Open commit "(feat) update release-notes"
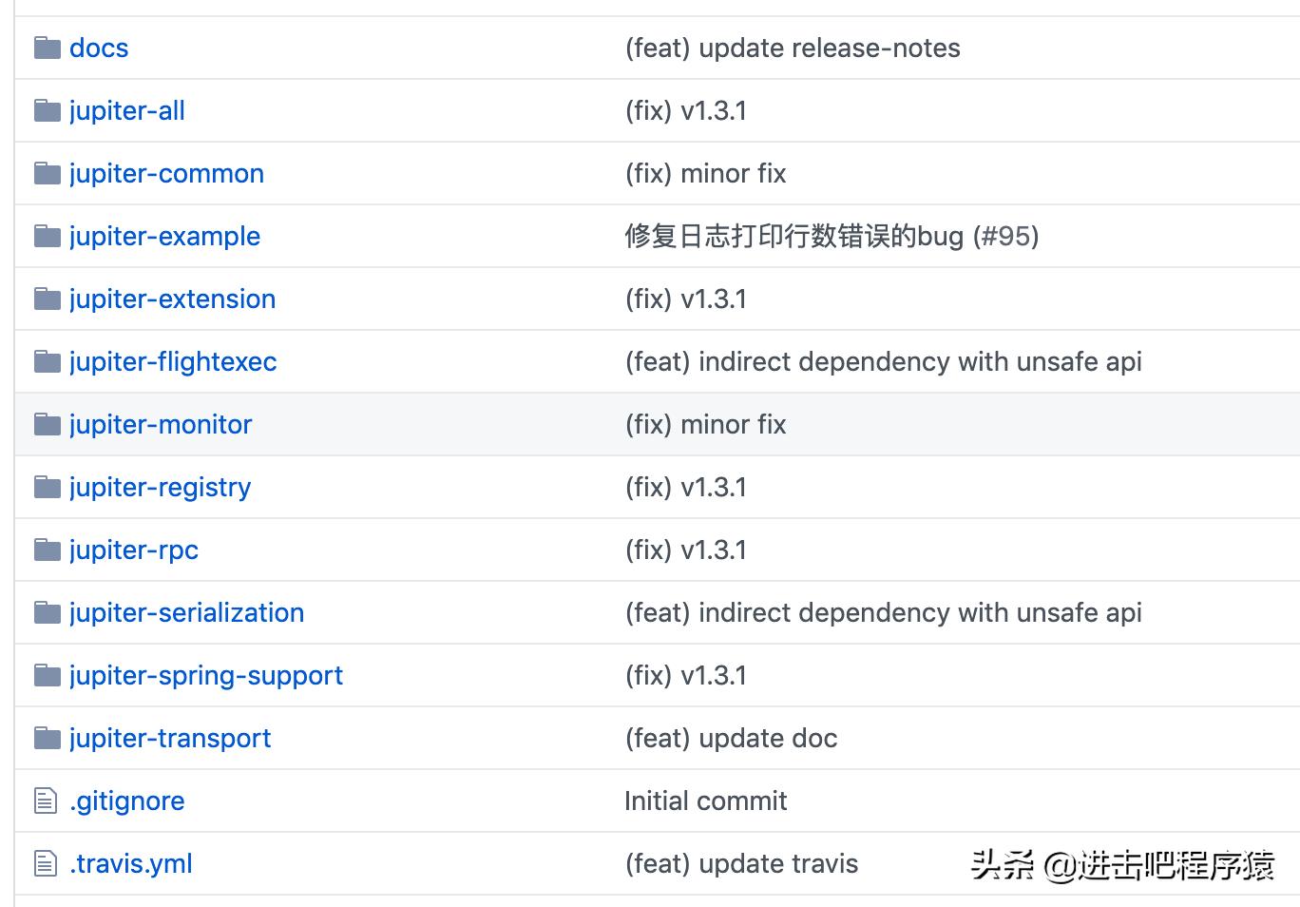This screenshot has width=1300, height=907. tap(792, 48)
